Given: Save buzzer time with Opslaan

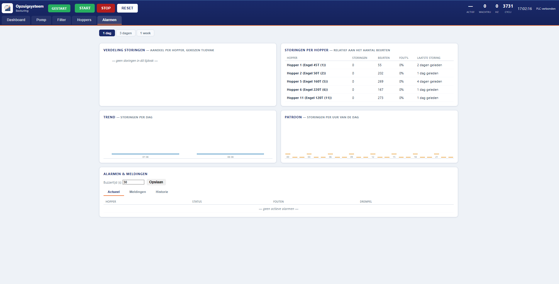Looking at the screenshot, I should point(156,182).
